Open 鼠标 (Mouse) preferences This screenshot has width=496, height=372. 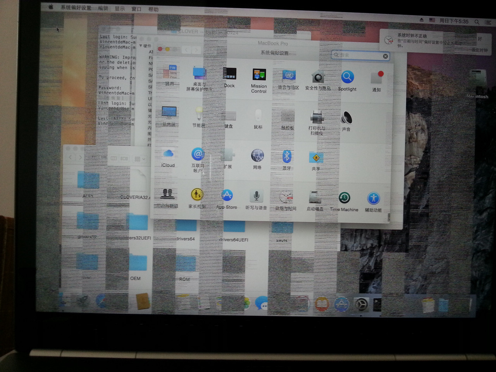[x=258, y=119]
